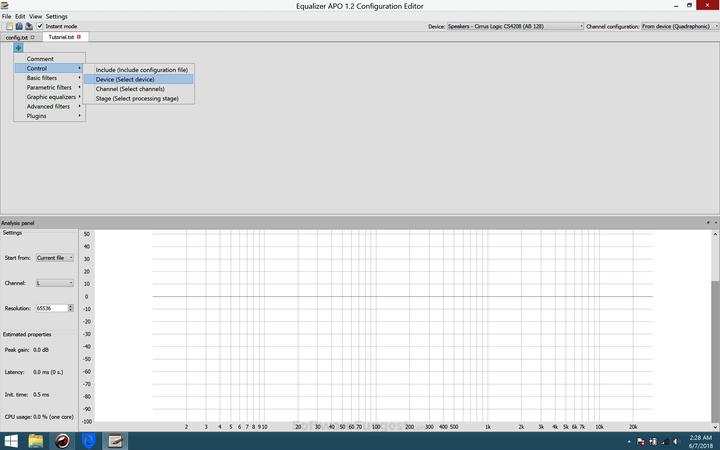The width and height of the screenshot is (720, 450).
Task: Open an existing configuration file
Action: click(x=19, y=26)
